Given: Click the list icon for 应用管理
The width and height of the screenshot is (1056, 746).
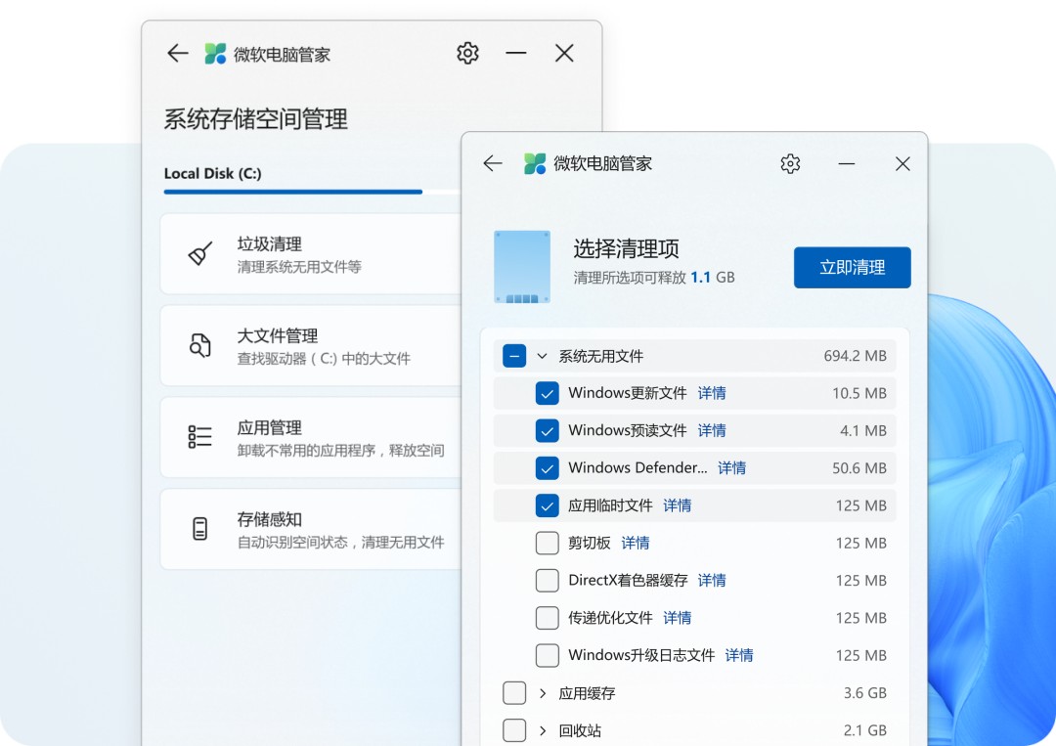Looking at the screenshot, I should (200, 437).
